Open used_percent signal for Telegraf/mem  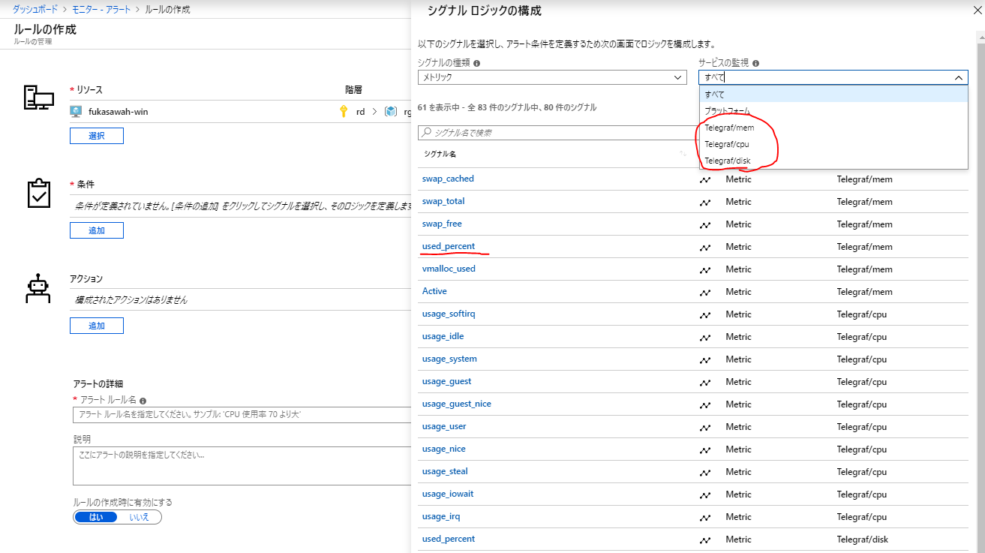449,246
